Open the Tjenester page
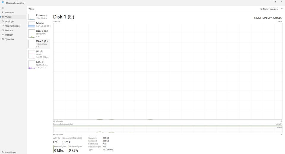 pos(9,39)
